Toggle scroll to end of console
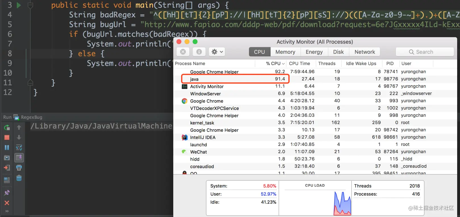 pyautogui.click(x=19, y=158)
